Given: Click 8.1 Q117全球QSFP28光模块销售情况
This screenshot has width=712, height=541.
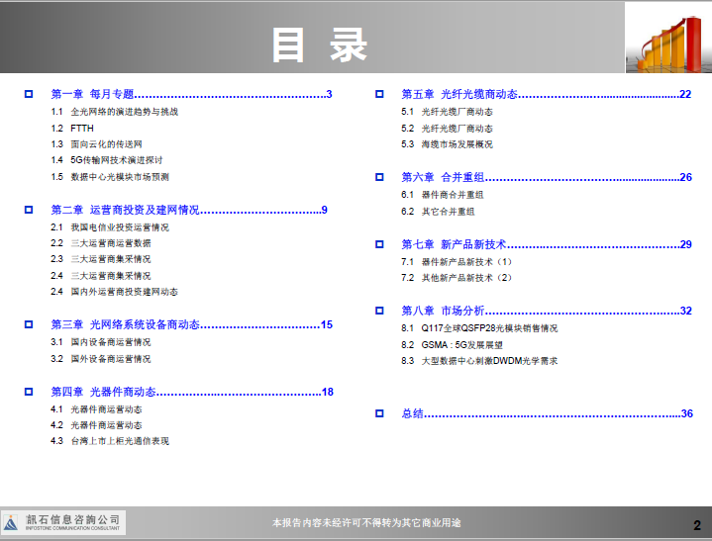Looking at the screenshot, I should pyautogui.click(x=479, y=327).
